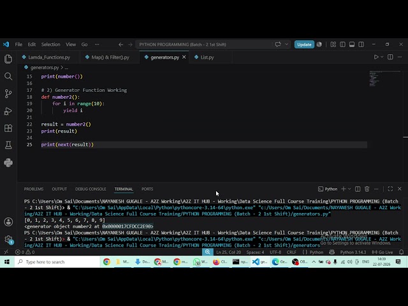Go forward with the navigation arrow
The width and height of the screenshot is (408, 306).
(x=130, y=45)
